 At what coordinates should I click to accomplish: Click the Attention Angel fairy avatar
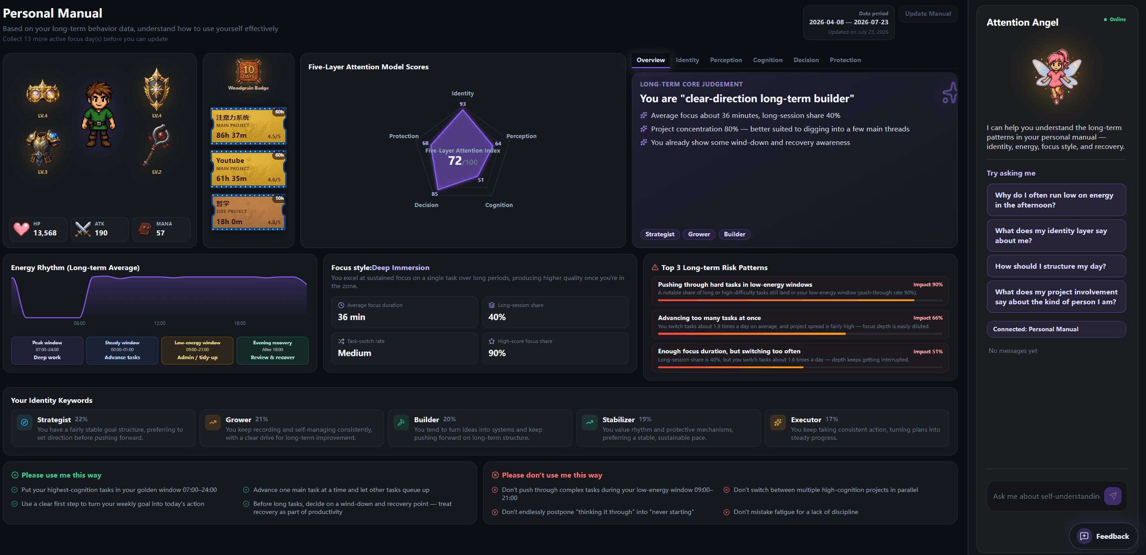1057,77
